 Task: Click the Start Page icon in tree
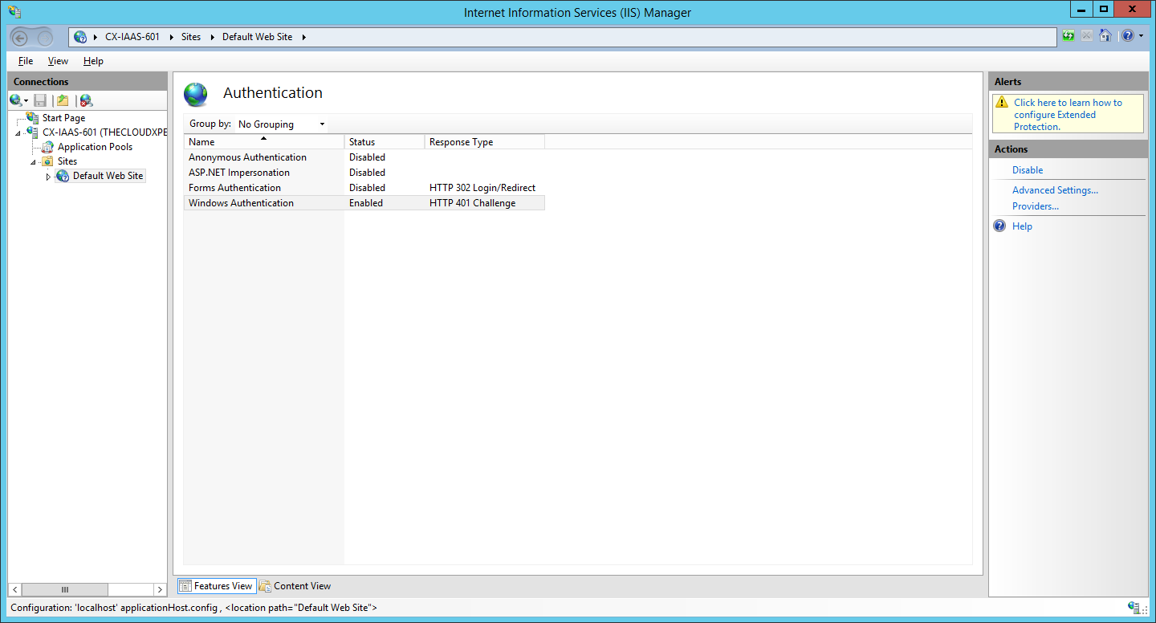pyautogui.click(x=33, y=118)
